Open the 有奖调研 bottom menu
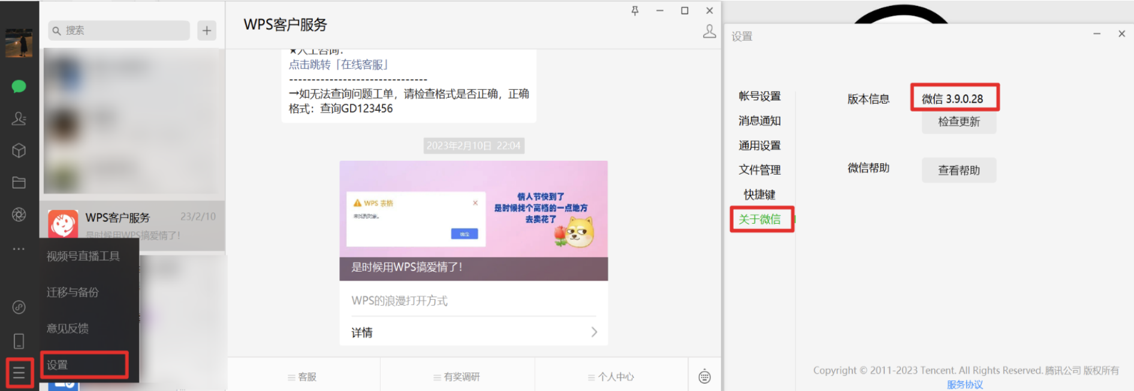 coord(457,377)
